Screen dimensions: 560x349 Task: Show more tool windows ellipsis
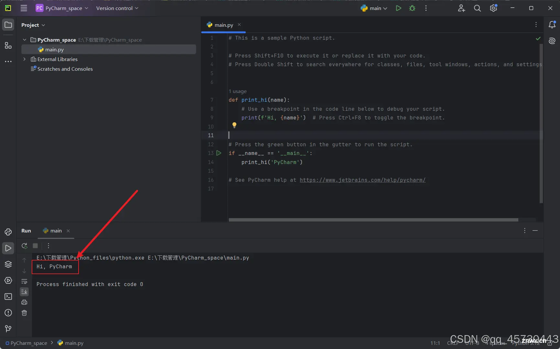(x=8, y=61)
